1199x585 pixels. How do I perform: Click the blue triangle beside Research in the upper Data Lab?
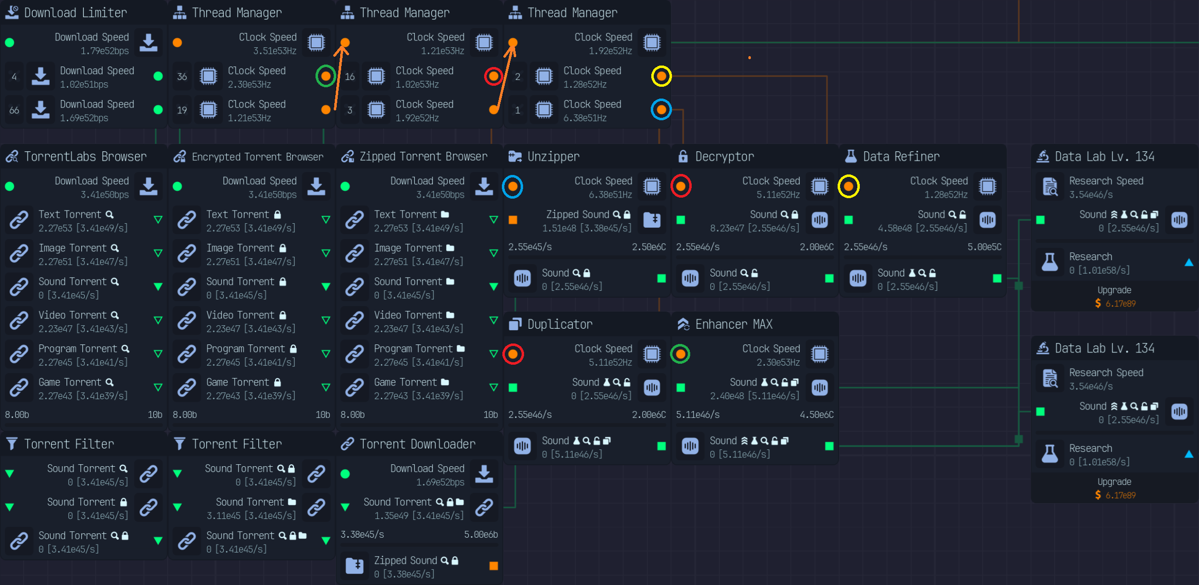pos(1189,263)
